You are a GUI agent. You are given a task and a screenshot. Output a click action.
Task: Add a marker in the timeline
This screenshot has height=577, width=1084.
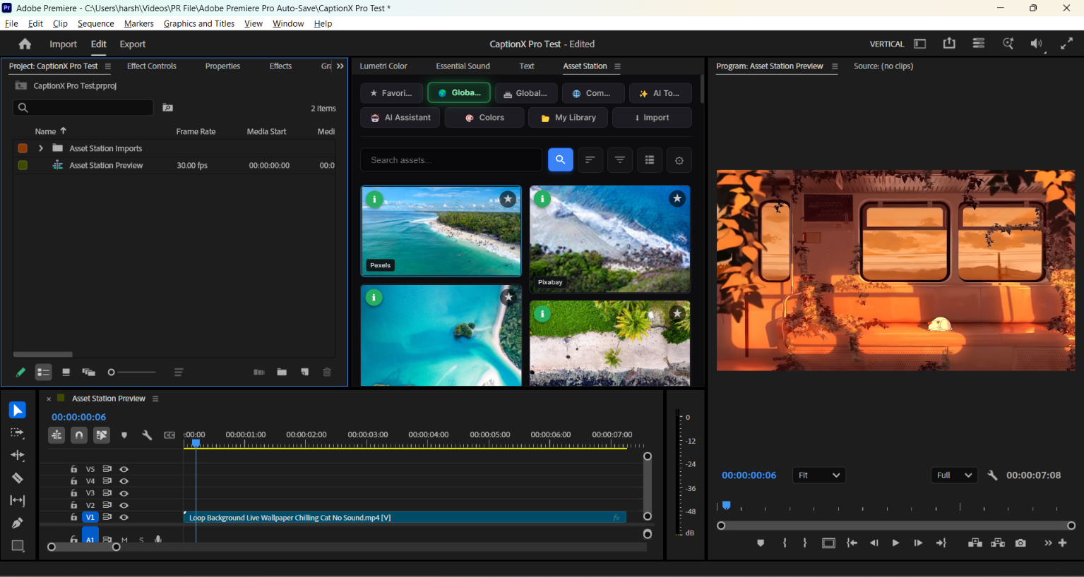point(124,435)
